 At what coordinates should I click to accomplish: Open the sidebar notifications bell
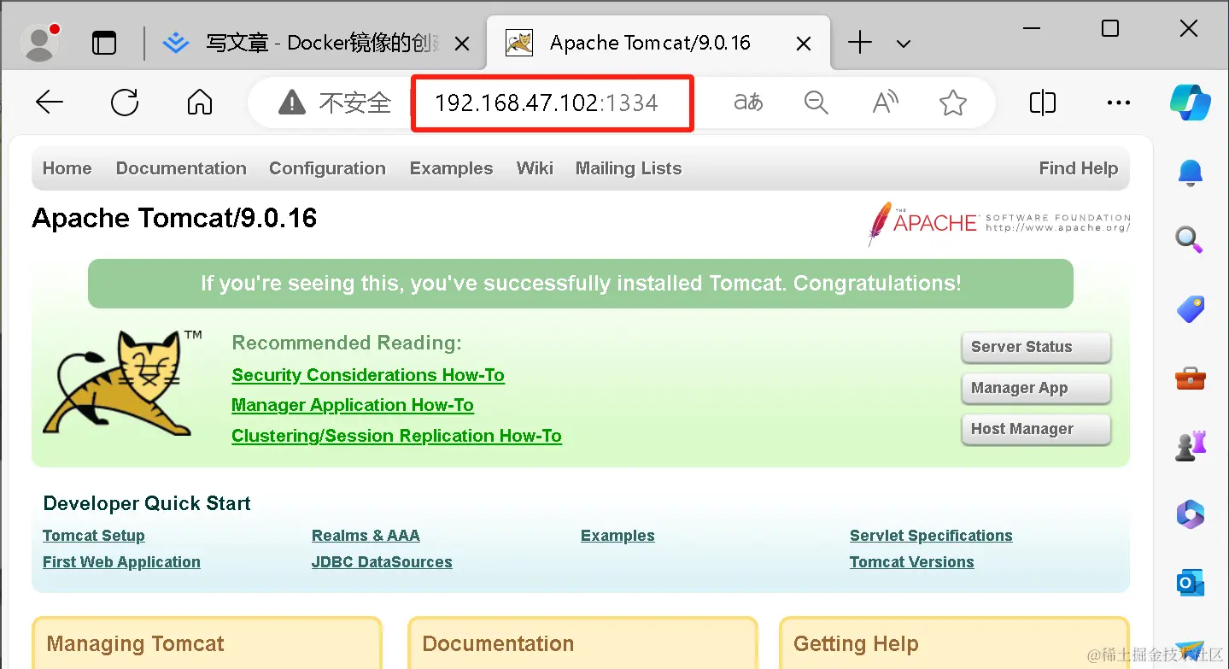click(1190, 173)
